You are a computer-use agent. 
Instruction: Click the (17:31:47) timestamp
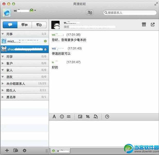[x=74, y=62]
